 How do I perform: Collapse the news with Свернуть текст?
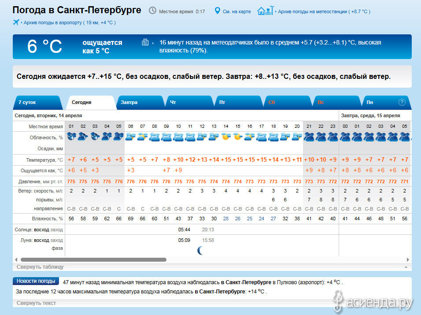click(x=36, y=303)
